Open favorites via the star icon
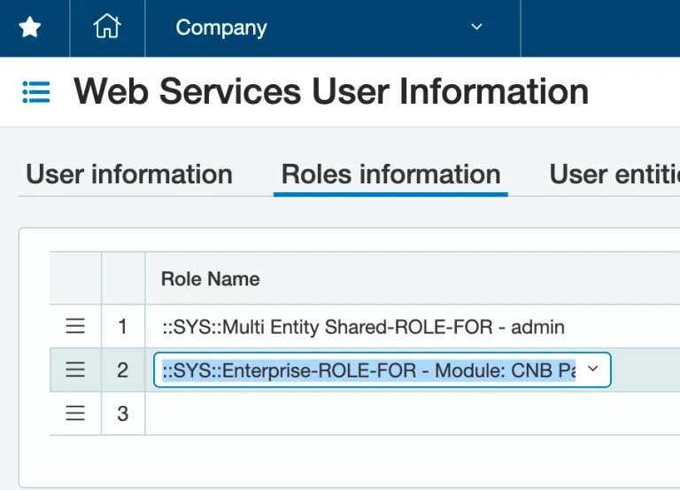 click(x=30, y=27)
